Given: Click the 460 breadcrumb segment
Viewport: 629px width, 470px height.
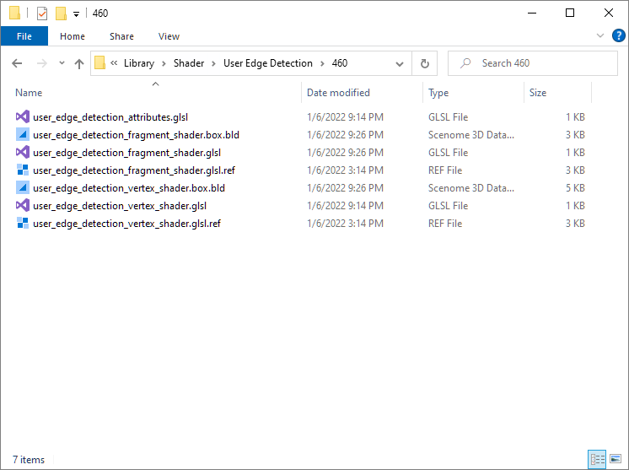Looking at the screenshot, I should coord(339,63).
